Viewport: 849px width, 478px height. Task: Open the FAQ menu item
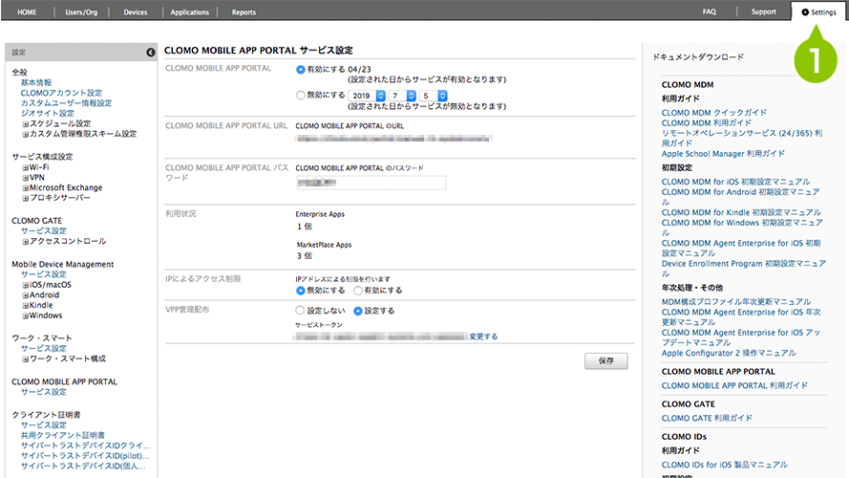pos(710,11)
